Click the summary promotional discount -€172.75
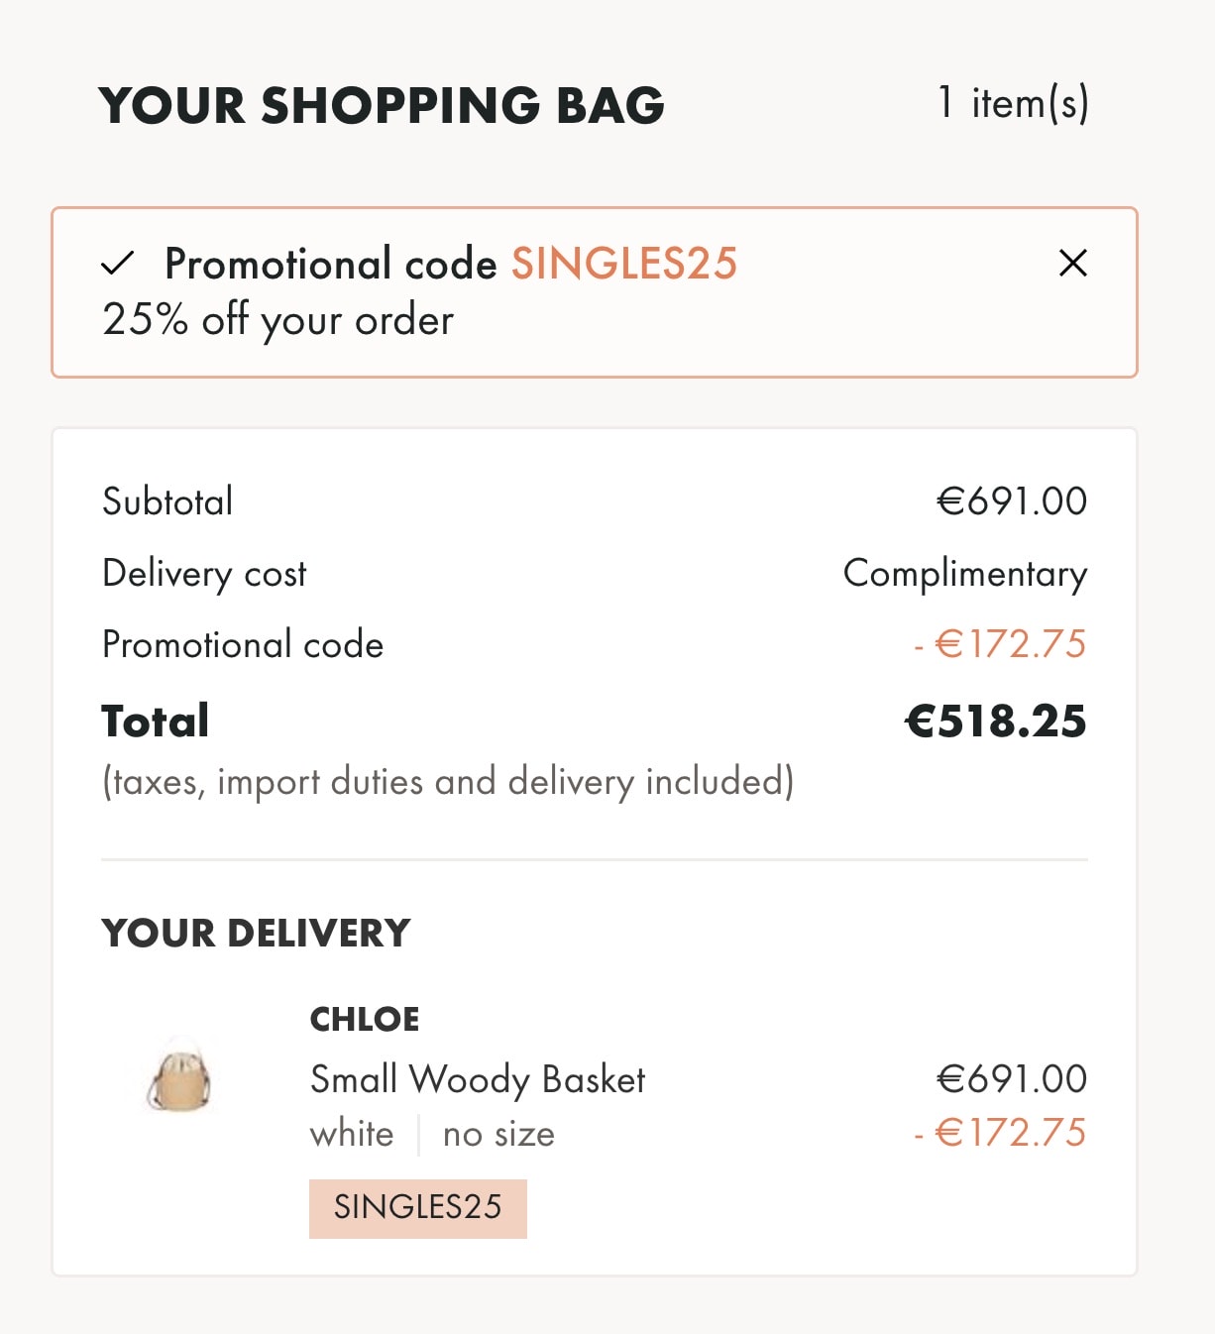 click(x=1000, y=644)
